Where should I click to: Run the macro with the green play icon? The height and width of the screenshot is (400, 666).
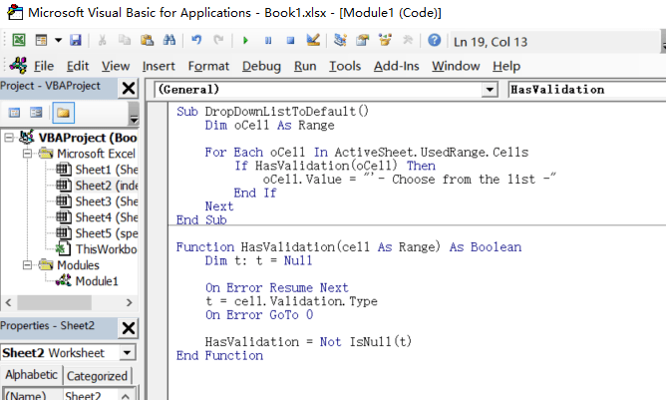pos(245,40)
